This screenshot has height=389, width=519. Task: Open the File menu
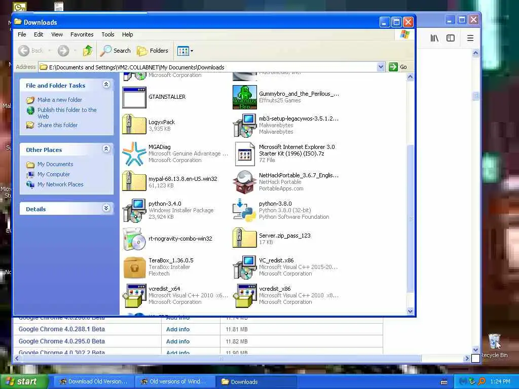pos(22,34)
